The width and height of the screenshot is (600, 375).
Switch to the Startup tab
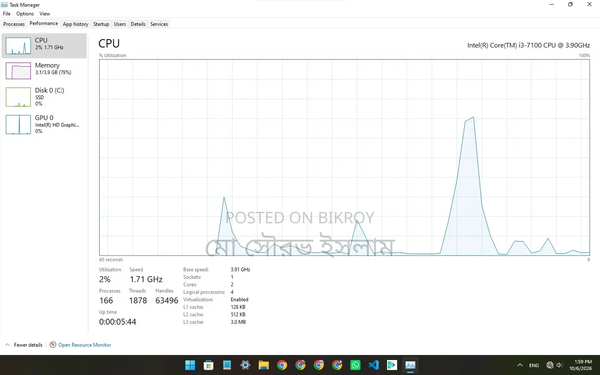[x=101, y=24]
